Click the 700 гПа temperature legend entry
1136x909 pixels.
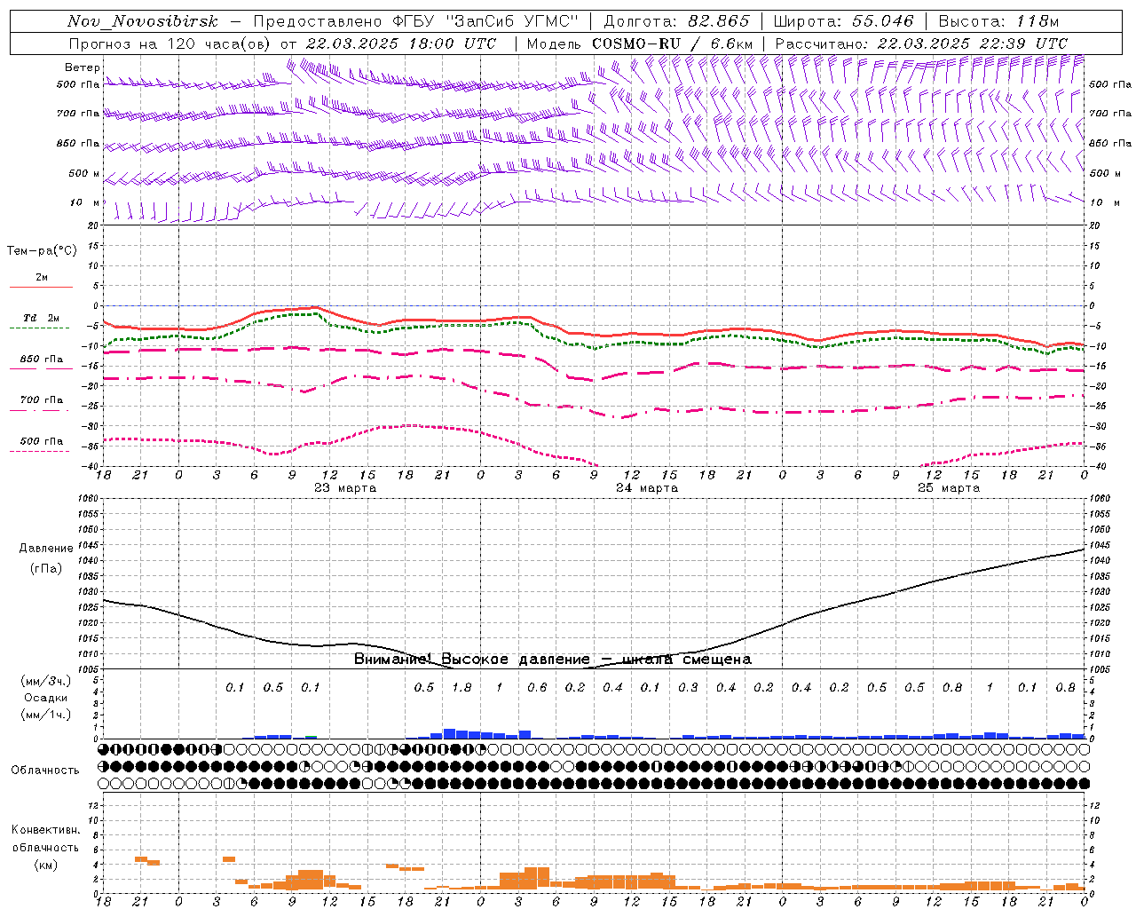[42, 400]
